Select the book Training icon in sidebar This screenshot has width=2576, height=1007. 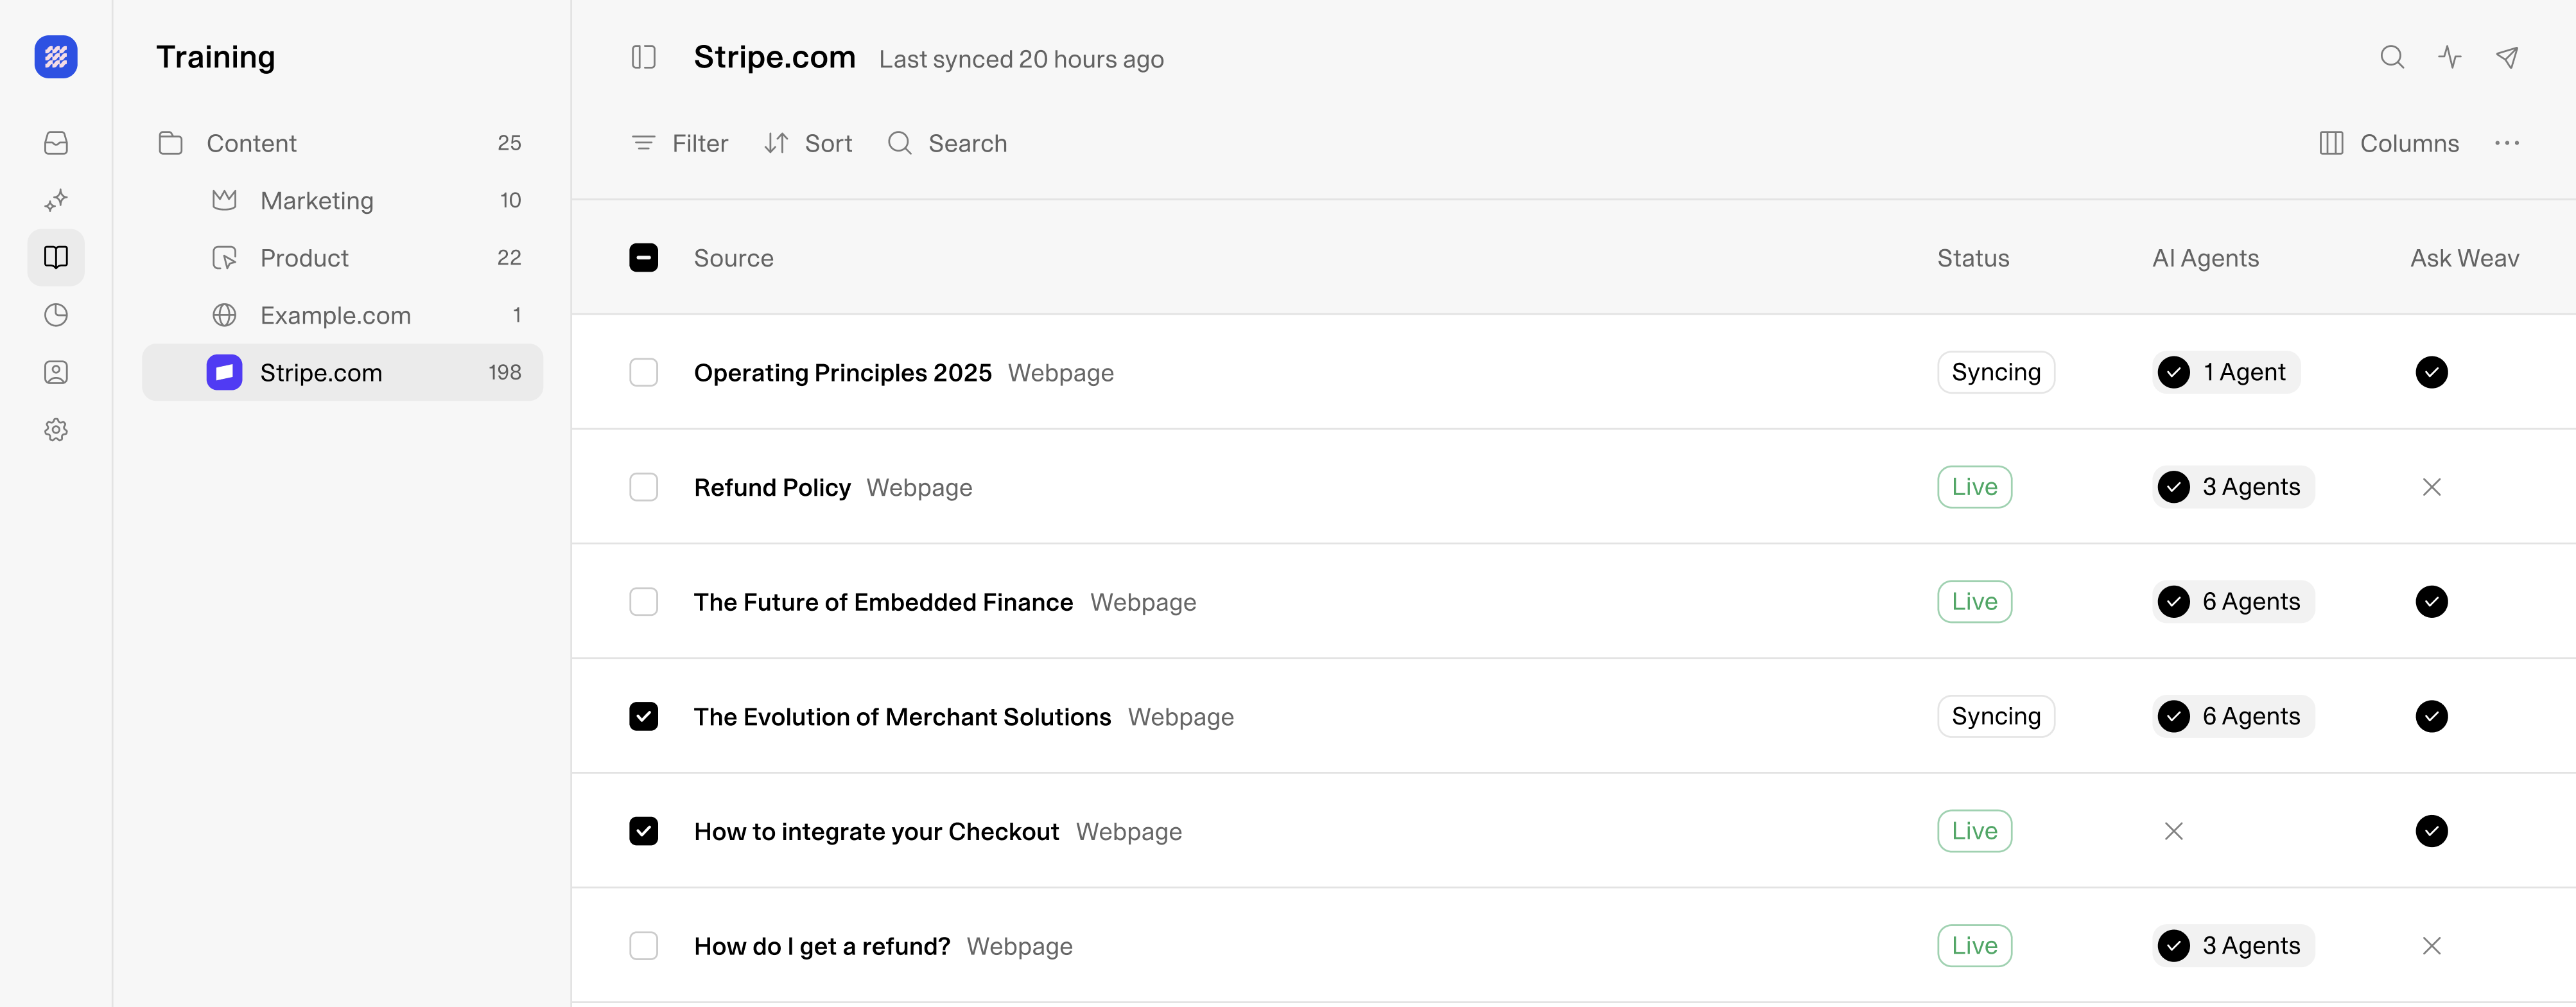coord(56,258)
